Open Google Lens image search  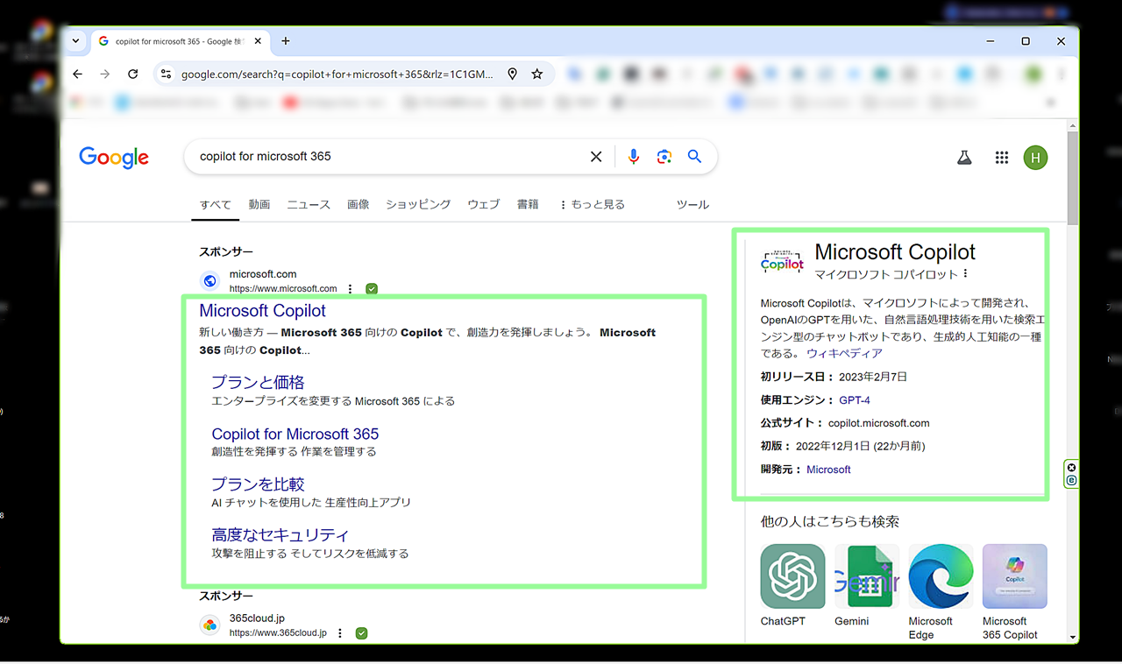tap(664, 157)
